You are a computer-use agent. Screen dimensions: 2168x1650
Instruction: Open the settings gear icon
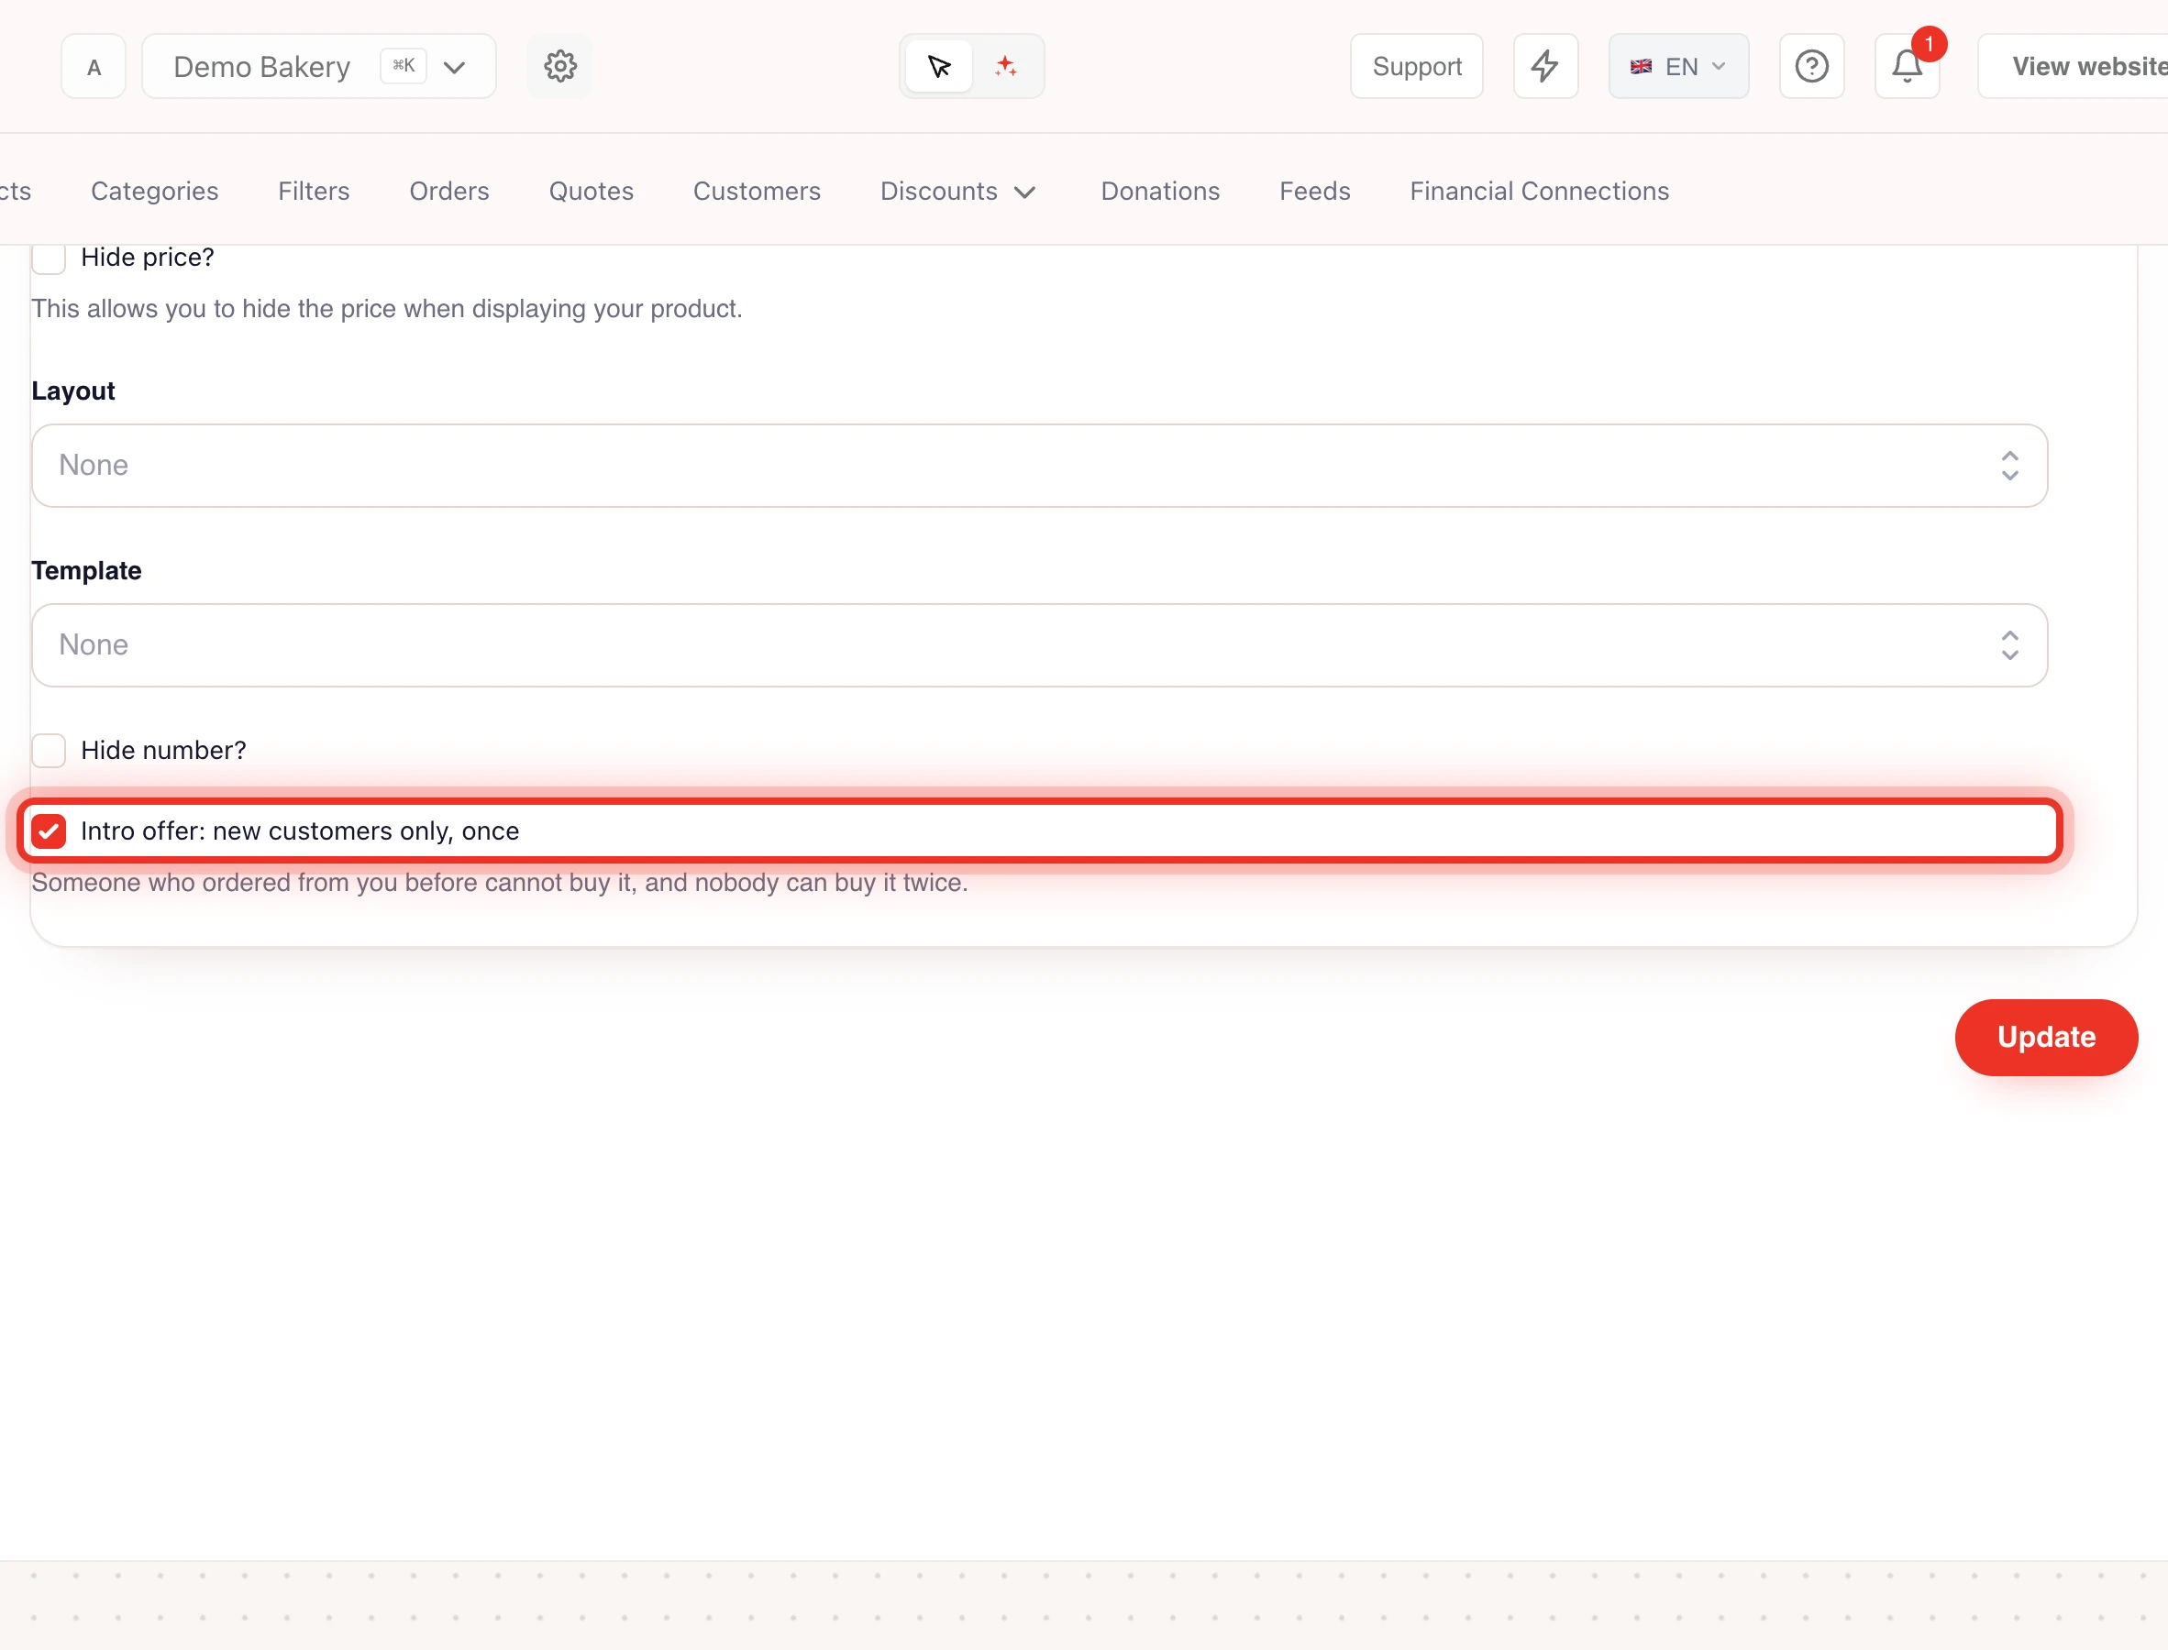559,67
